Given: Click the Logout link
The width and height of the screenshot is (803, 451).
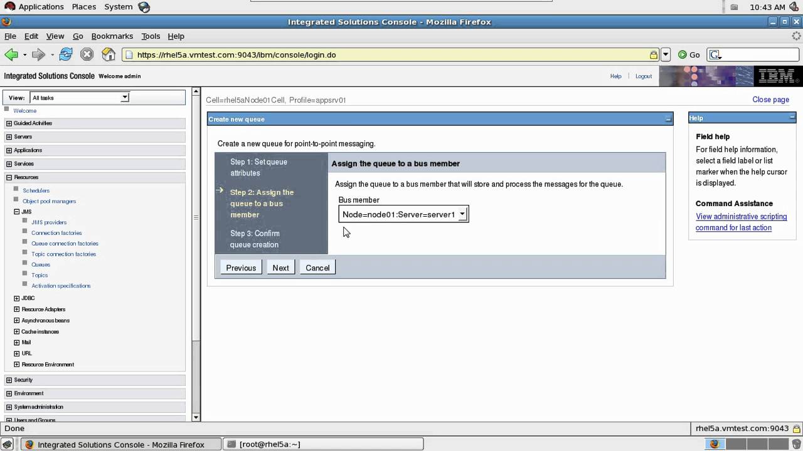Looking at the screenshot, I should [x=644, y=76].
